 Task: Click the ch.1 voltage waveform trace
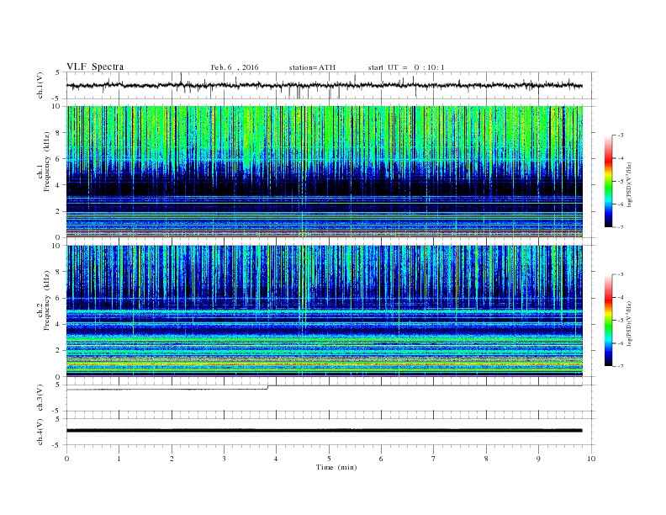tap(325, 85)
